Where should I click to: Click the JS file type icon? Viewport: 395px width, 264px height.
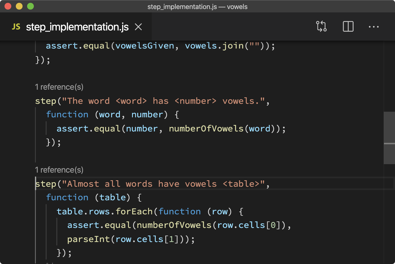(16, 27)
